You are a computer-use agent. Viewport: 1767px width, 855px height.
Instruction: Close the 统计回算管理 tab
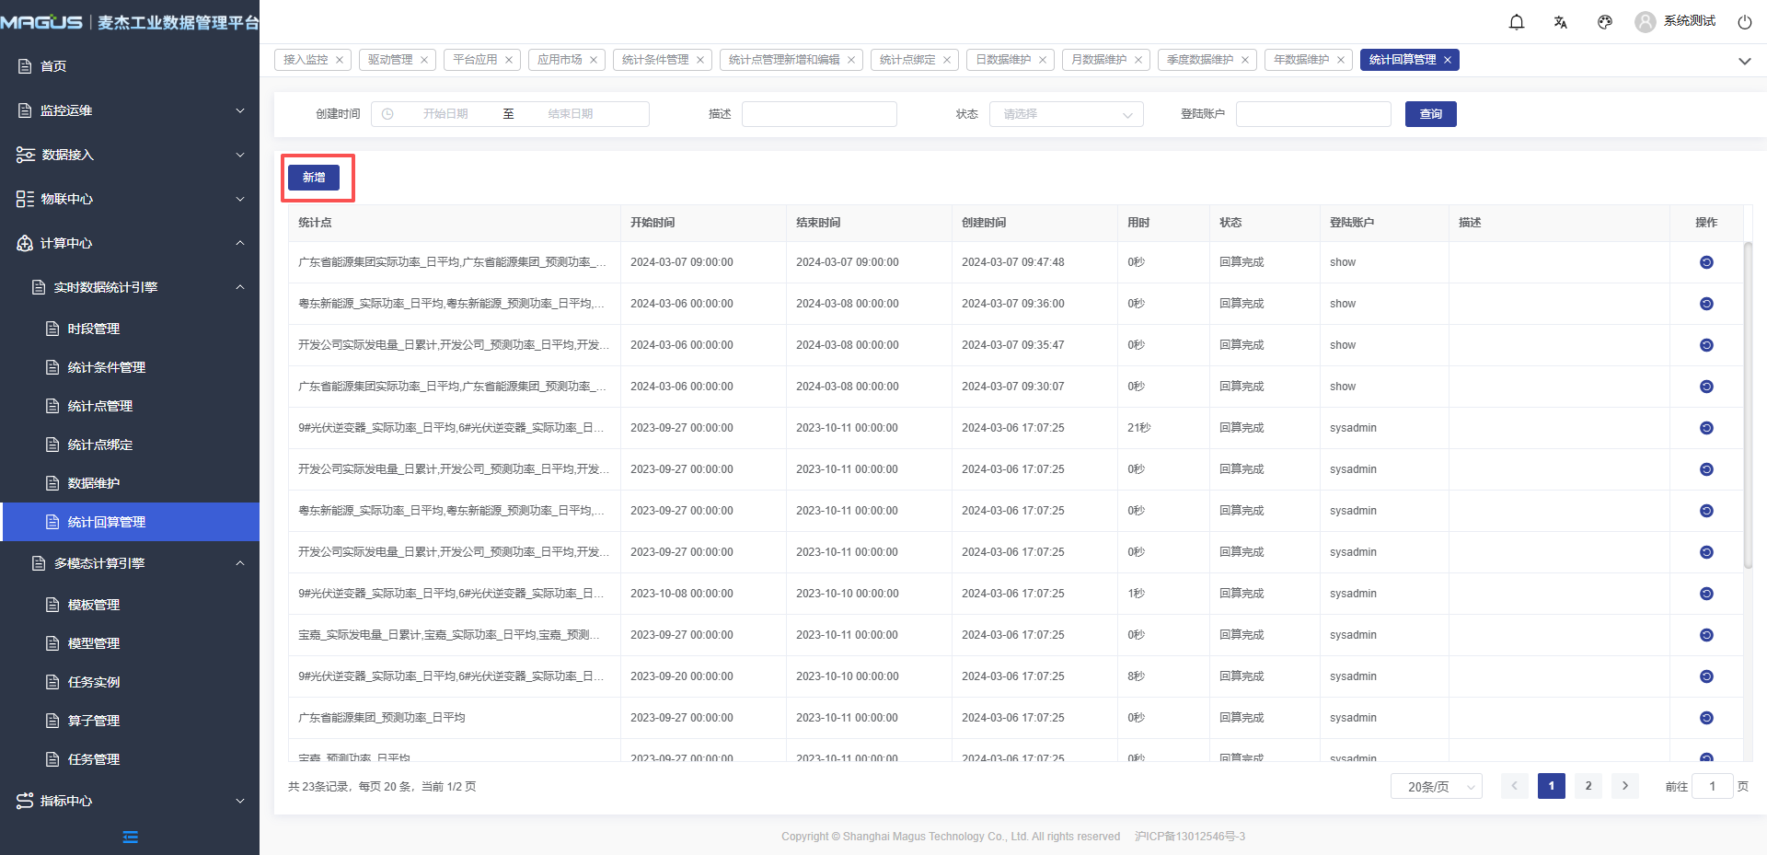(1448, 60)
